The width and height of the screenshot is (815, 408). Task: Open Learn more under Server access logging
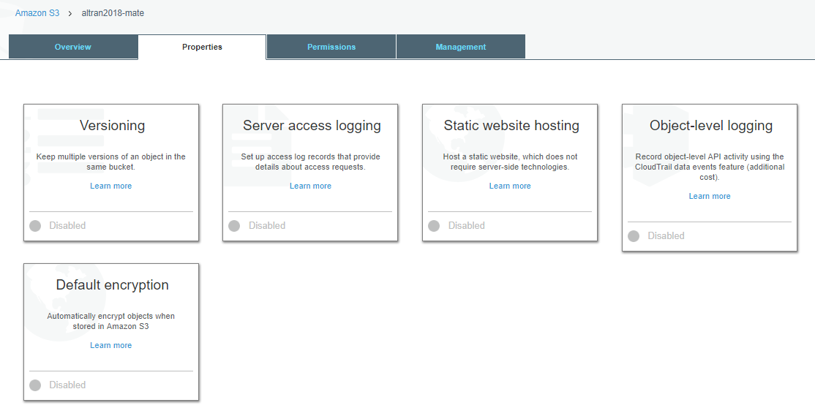tap(310, 186)
